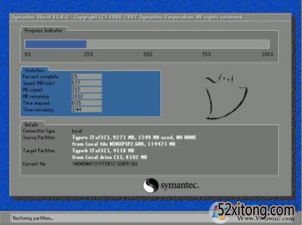Screen dimensions: 302x225
Task: Click the Restoring partition status message
Action: (x=33, y=218)
